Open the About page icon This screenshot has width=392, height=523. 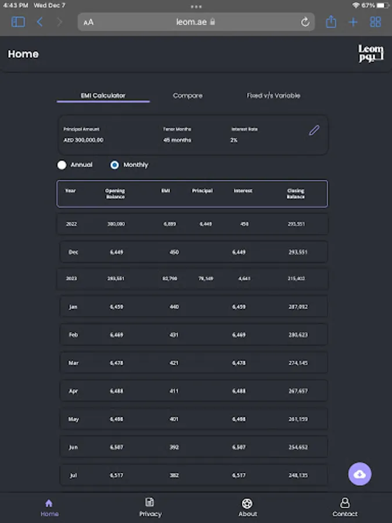click(x=247, y=503)
